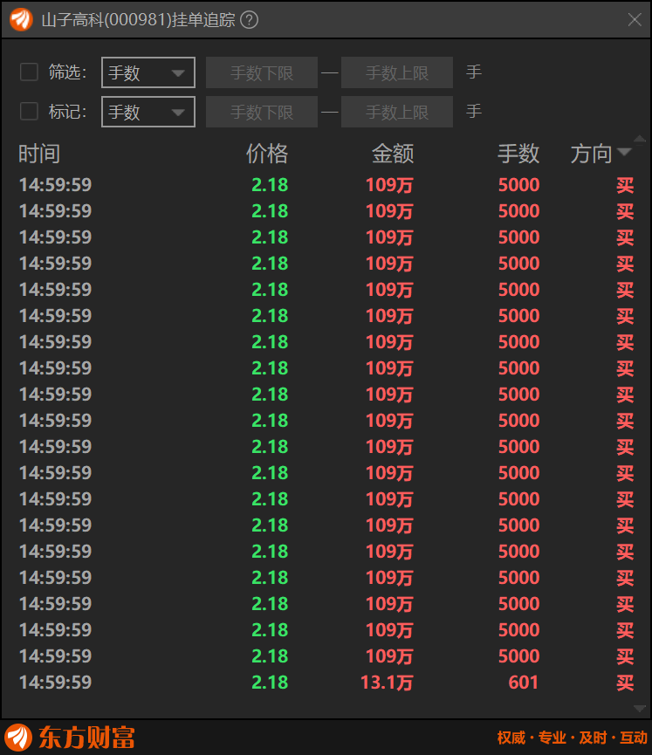Viewport: 652px width, 755px height.
Task: Click the 标记 手数上限 input field
Action: coord(397,113)
